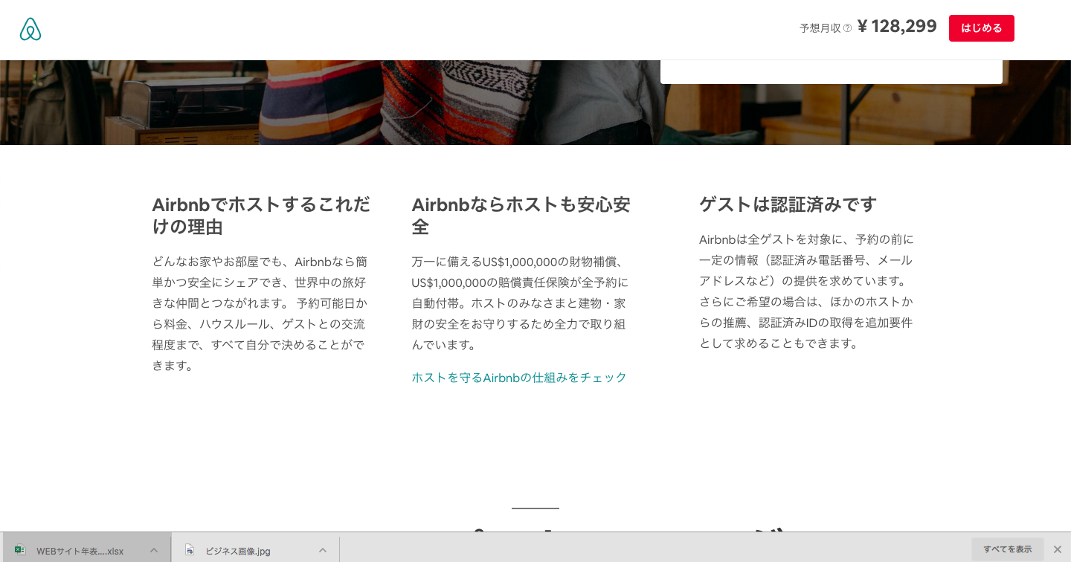
Task: Click すべてを表示 button in downloads bar
Action: (1007, 549)
